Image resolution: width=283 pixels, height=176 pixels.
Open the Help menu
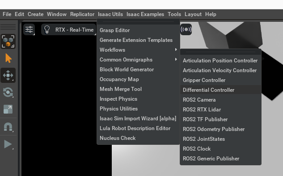click(x=211, y=14)
